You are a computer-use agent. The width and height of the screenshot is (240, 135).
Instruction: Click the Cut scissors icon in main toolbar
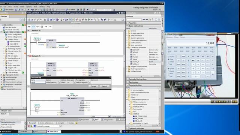click(x=19, y=10)
